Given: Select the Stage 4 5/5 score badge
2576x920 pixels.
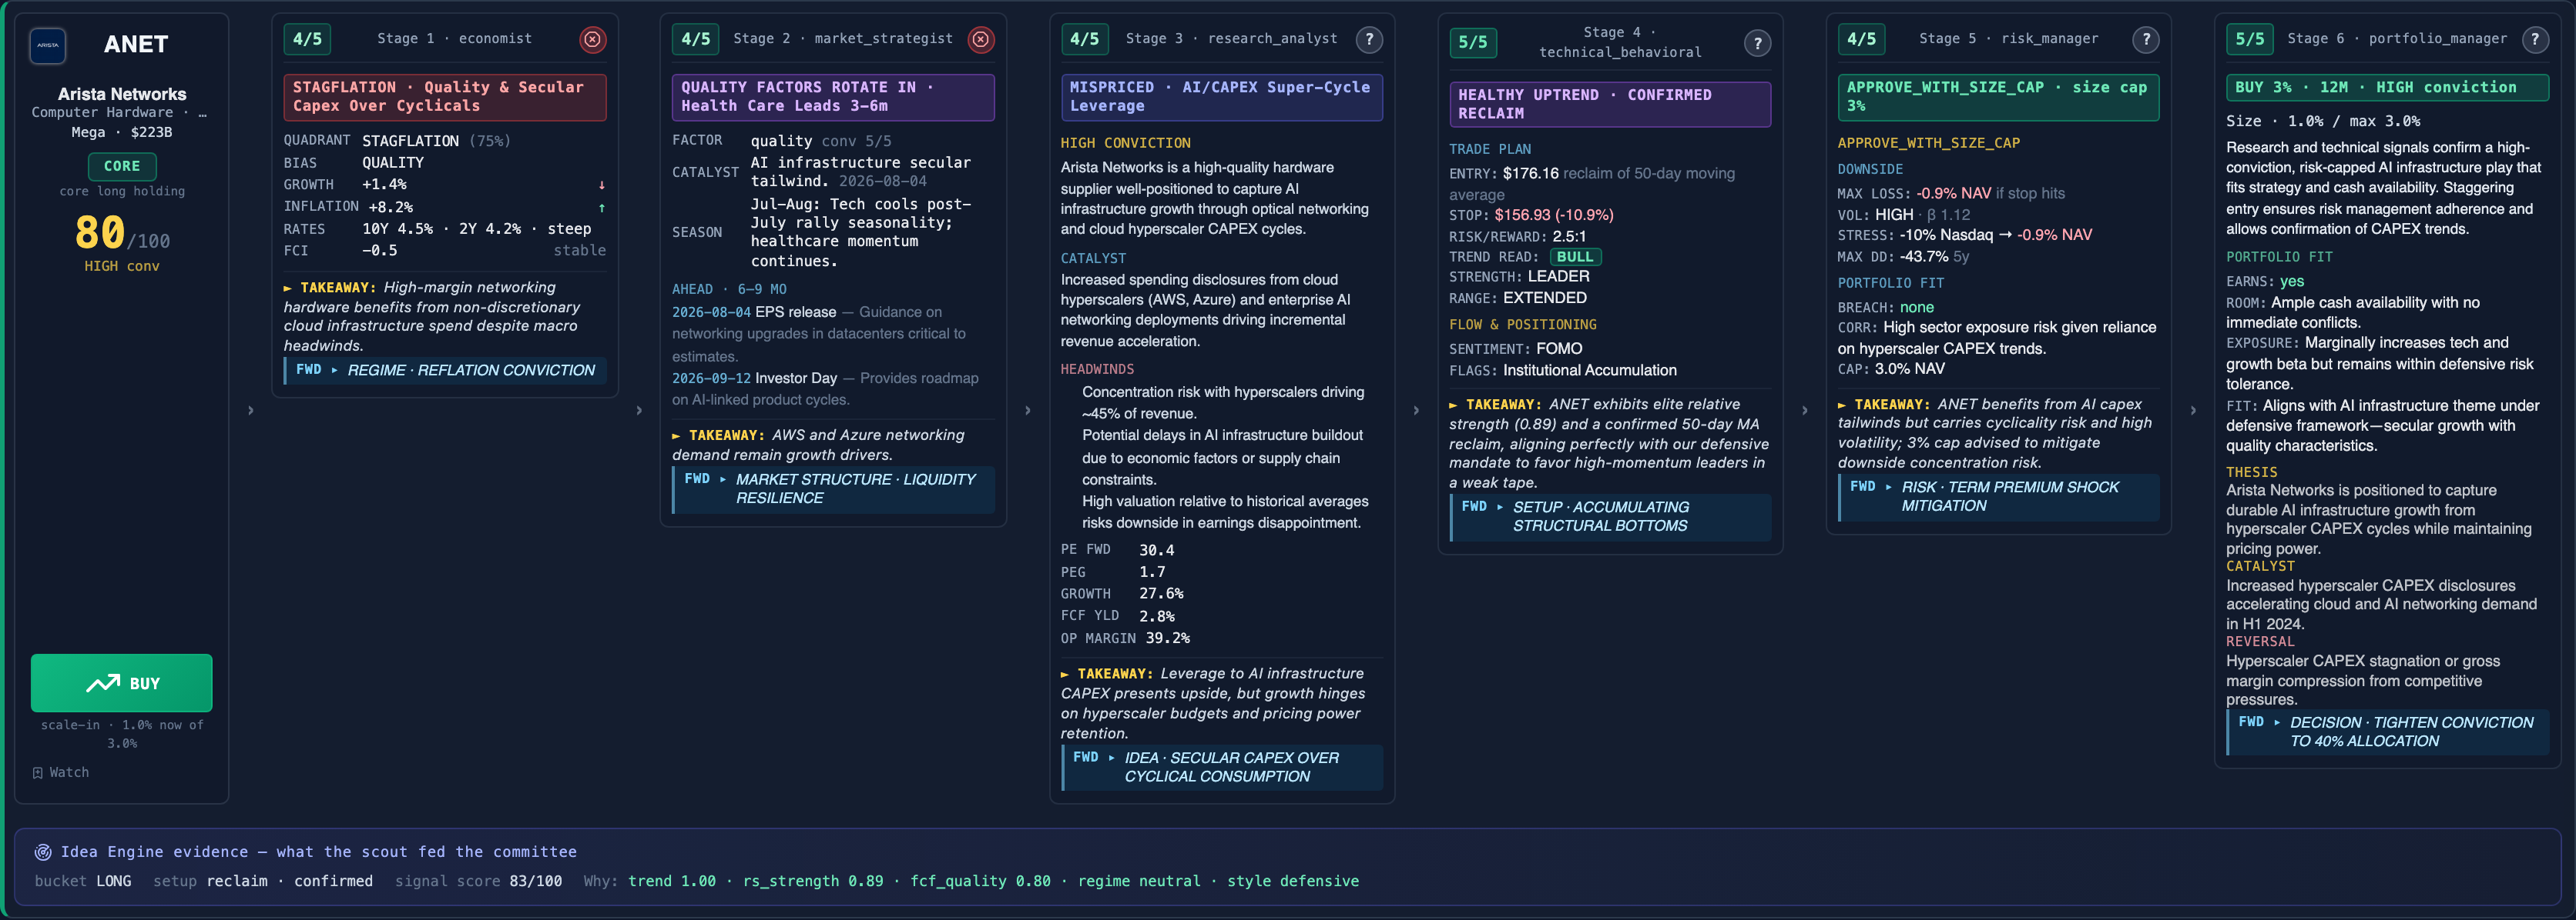Looking at the screenshot, I should [x=1473, y=42].
